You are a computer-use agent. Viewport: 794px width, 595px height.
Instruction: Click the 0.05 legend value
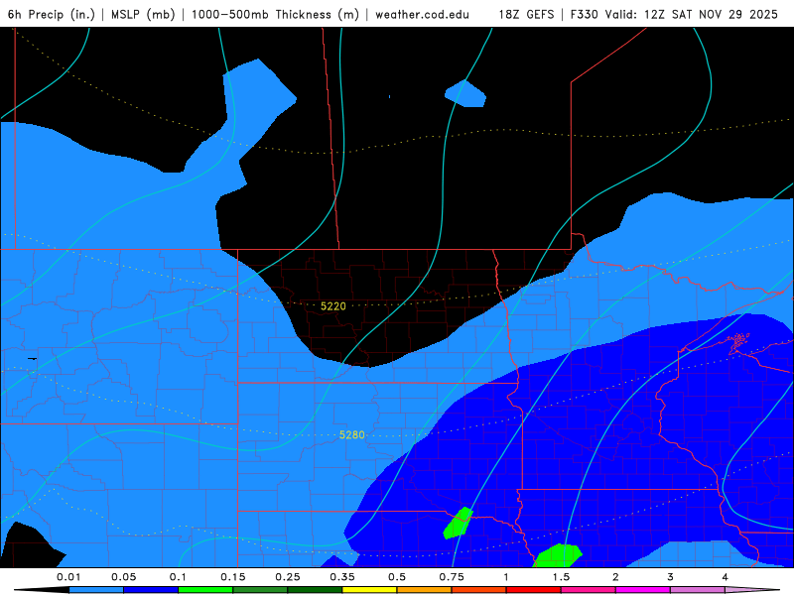pos(123,577)
